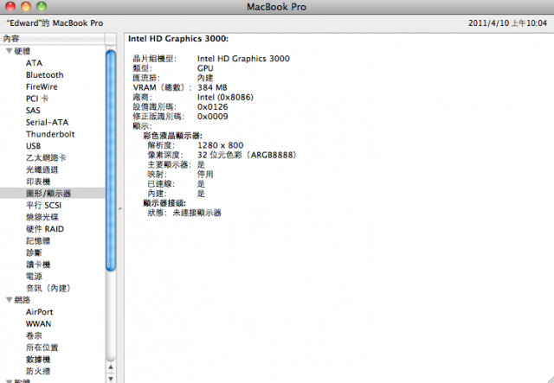
Task: Click the resolution value 1280 x 800
Action: (x=220, y=145)
